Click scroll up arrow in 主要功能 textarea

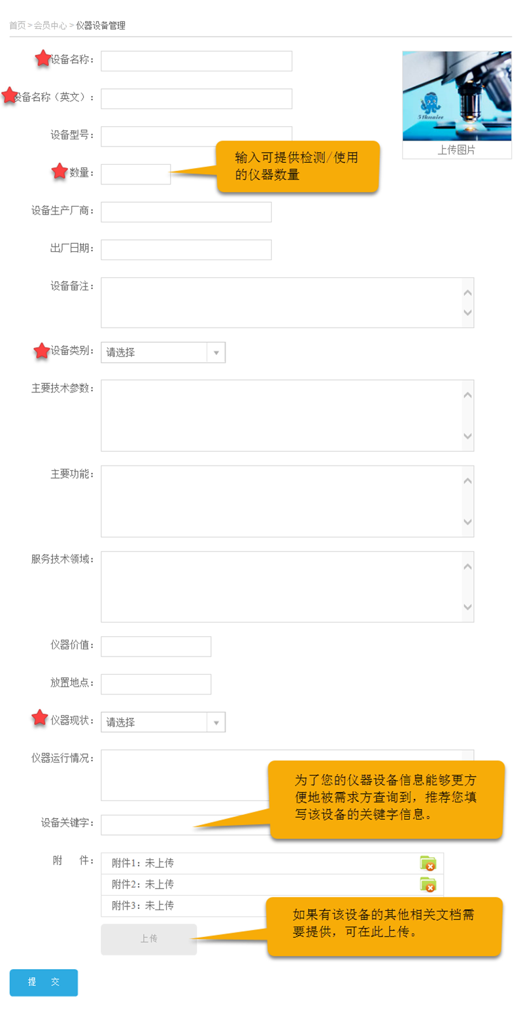tap(467, 481)
